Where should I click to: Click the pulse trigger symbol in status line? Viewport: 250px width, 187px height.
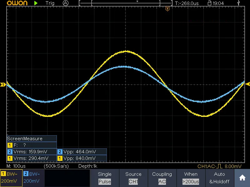(220, 166)
